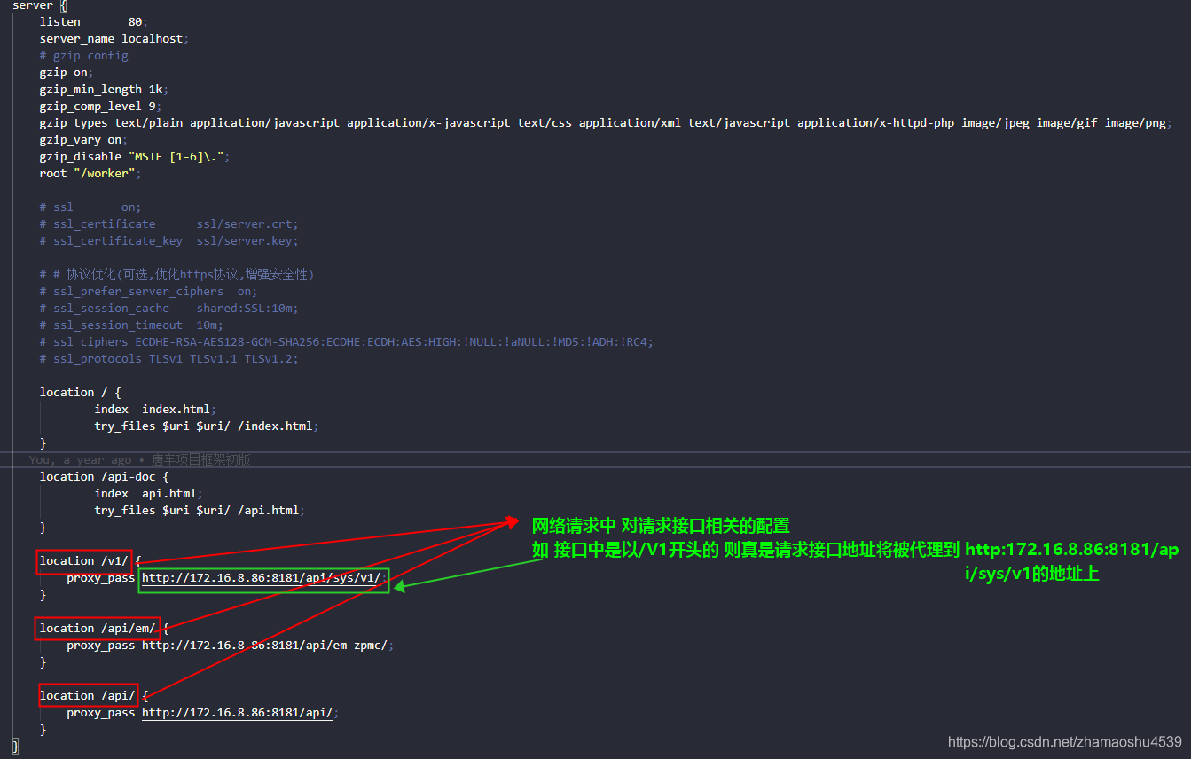Click the '# ssl_session_cache shared:SSL:10m;' comment

coord(169,308)
